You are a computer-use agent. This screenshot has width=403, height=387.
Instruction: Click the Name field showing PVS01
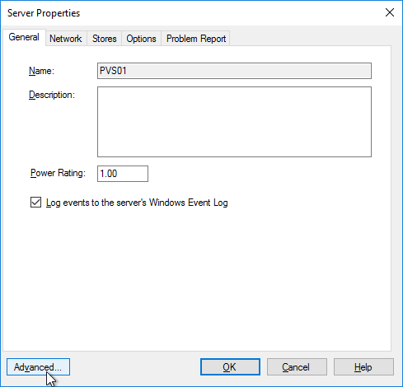coord(234,71)
